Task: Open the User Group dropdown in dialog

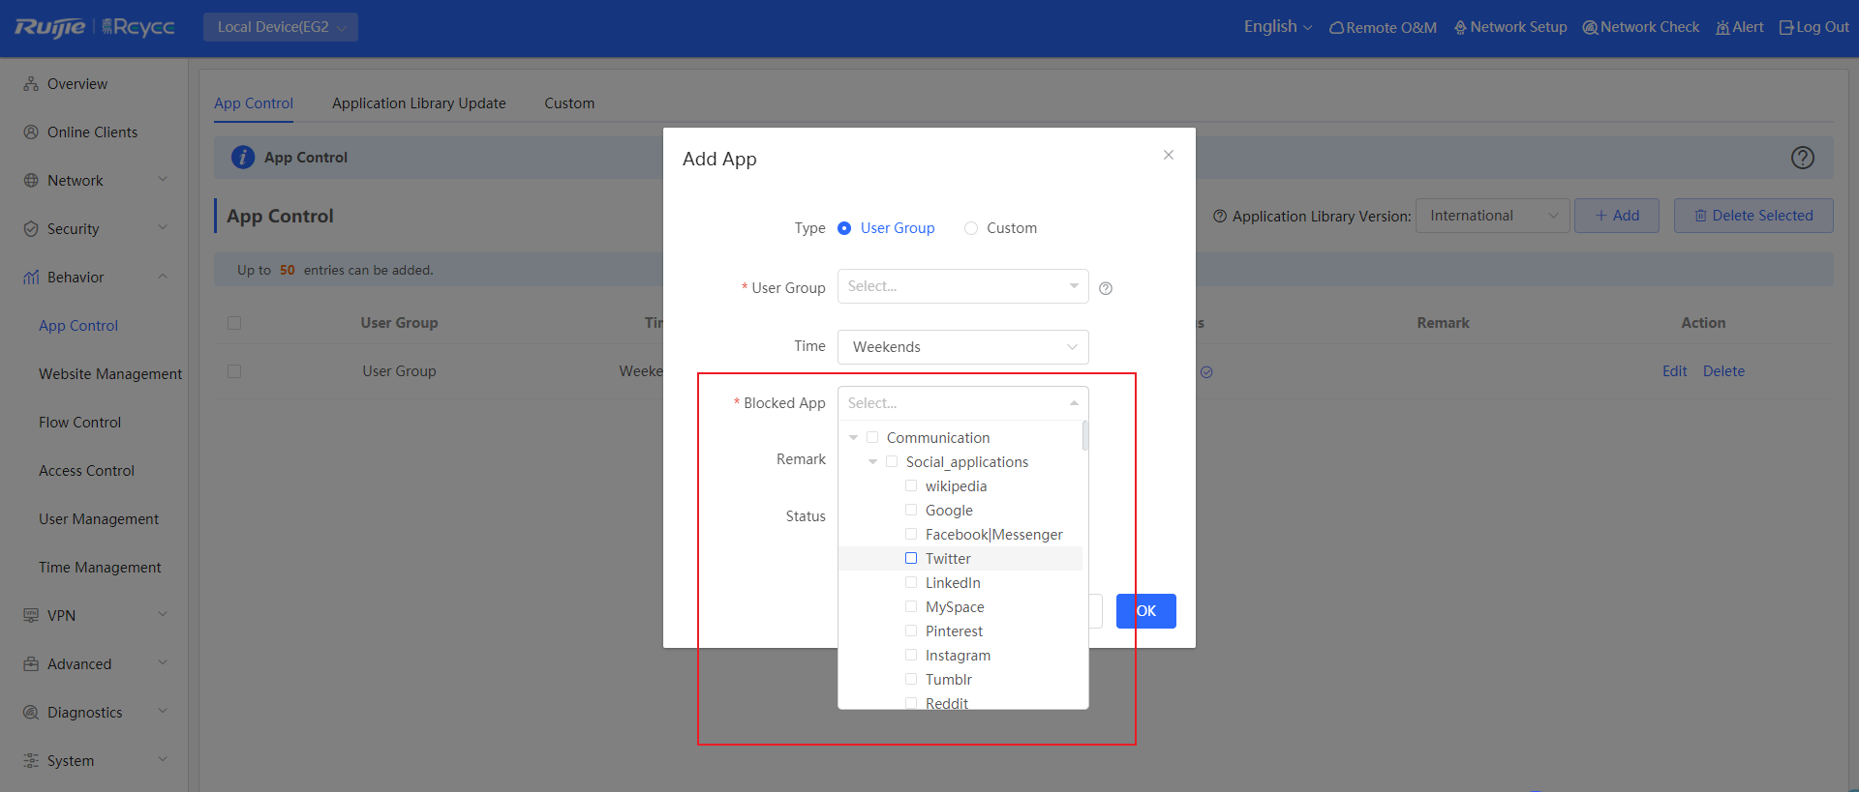Action: coord(963,286)
